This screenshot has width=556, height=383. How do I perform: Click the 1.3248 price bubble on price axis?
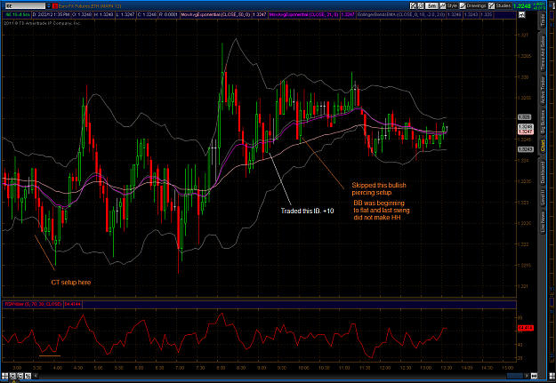526,126
